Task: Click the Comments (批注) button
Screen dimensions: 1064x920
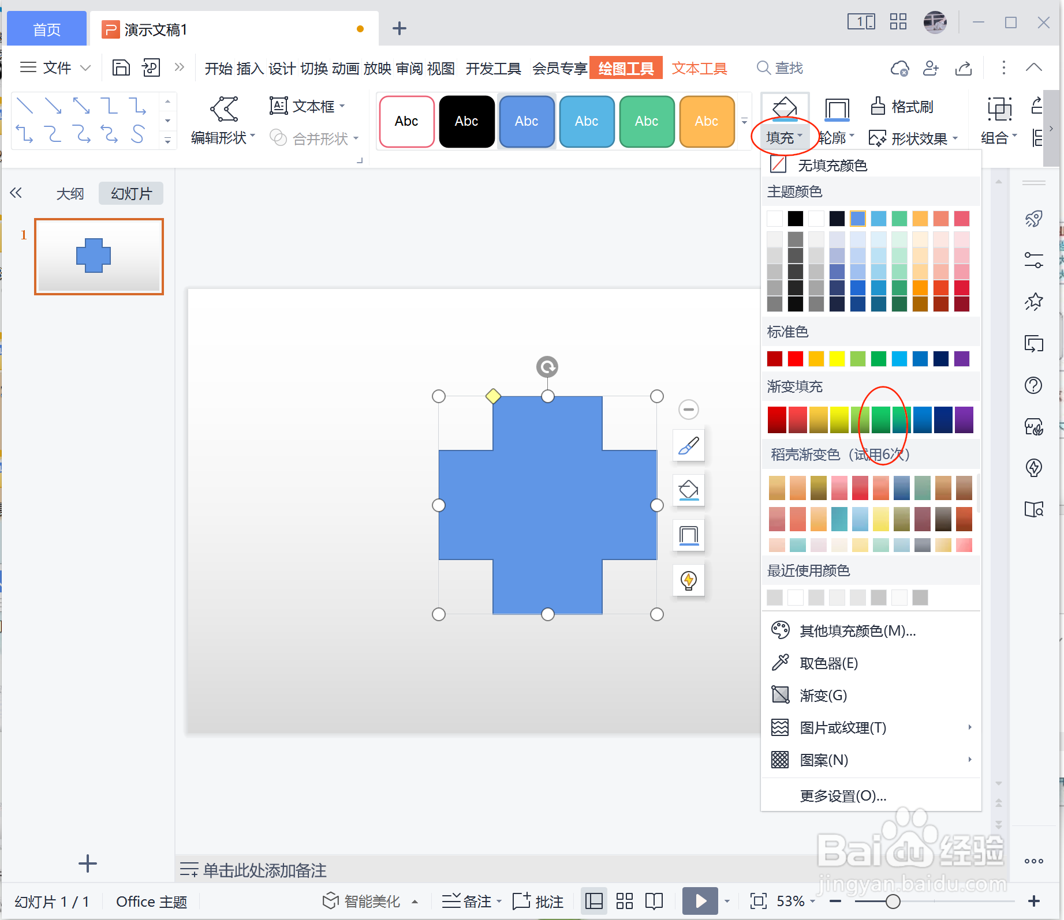Action: point(538,901)
